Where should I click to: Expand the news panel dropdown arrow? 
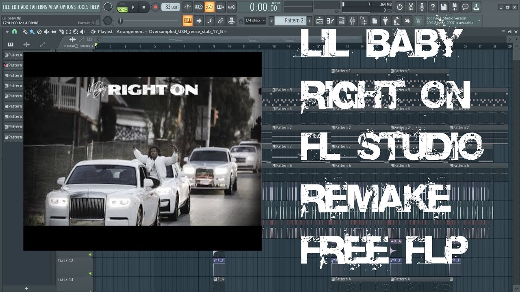point(479,21)
